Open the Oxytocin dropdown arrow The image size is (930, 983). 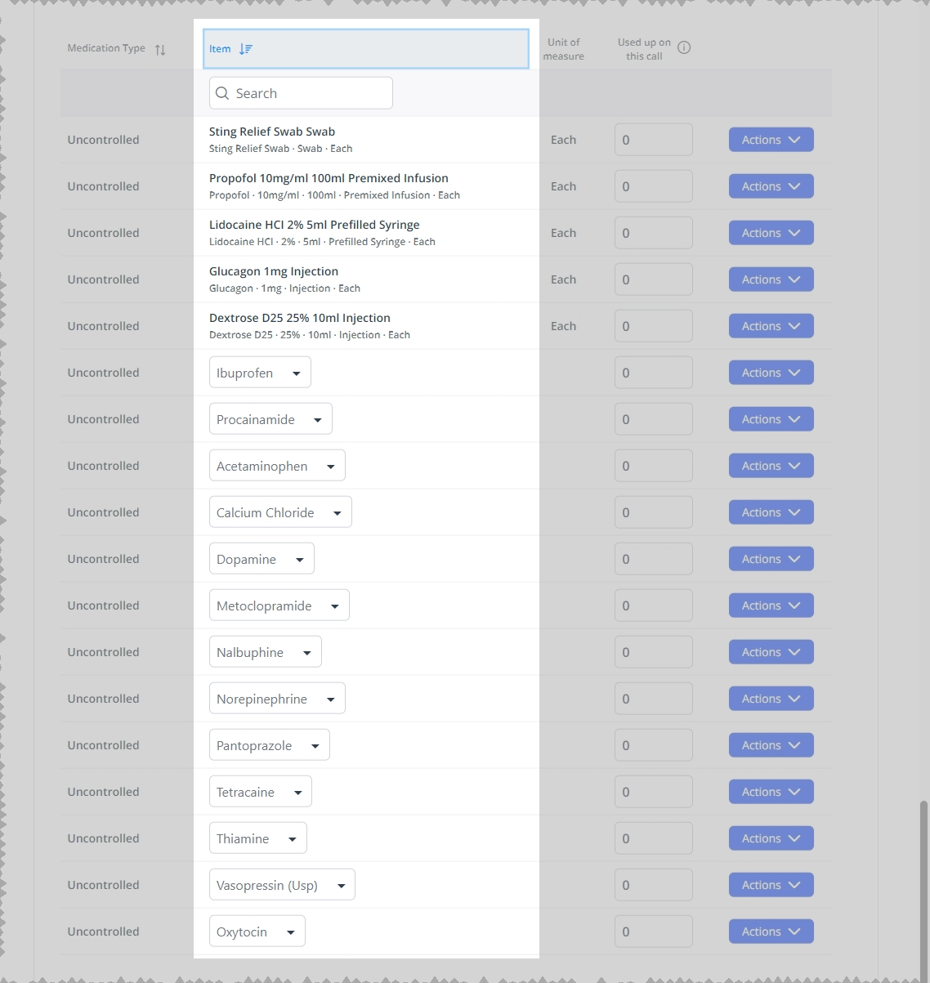(x=291, y=932)
